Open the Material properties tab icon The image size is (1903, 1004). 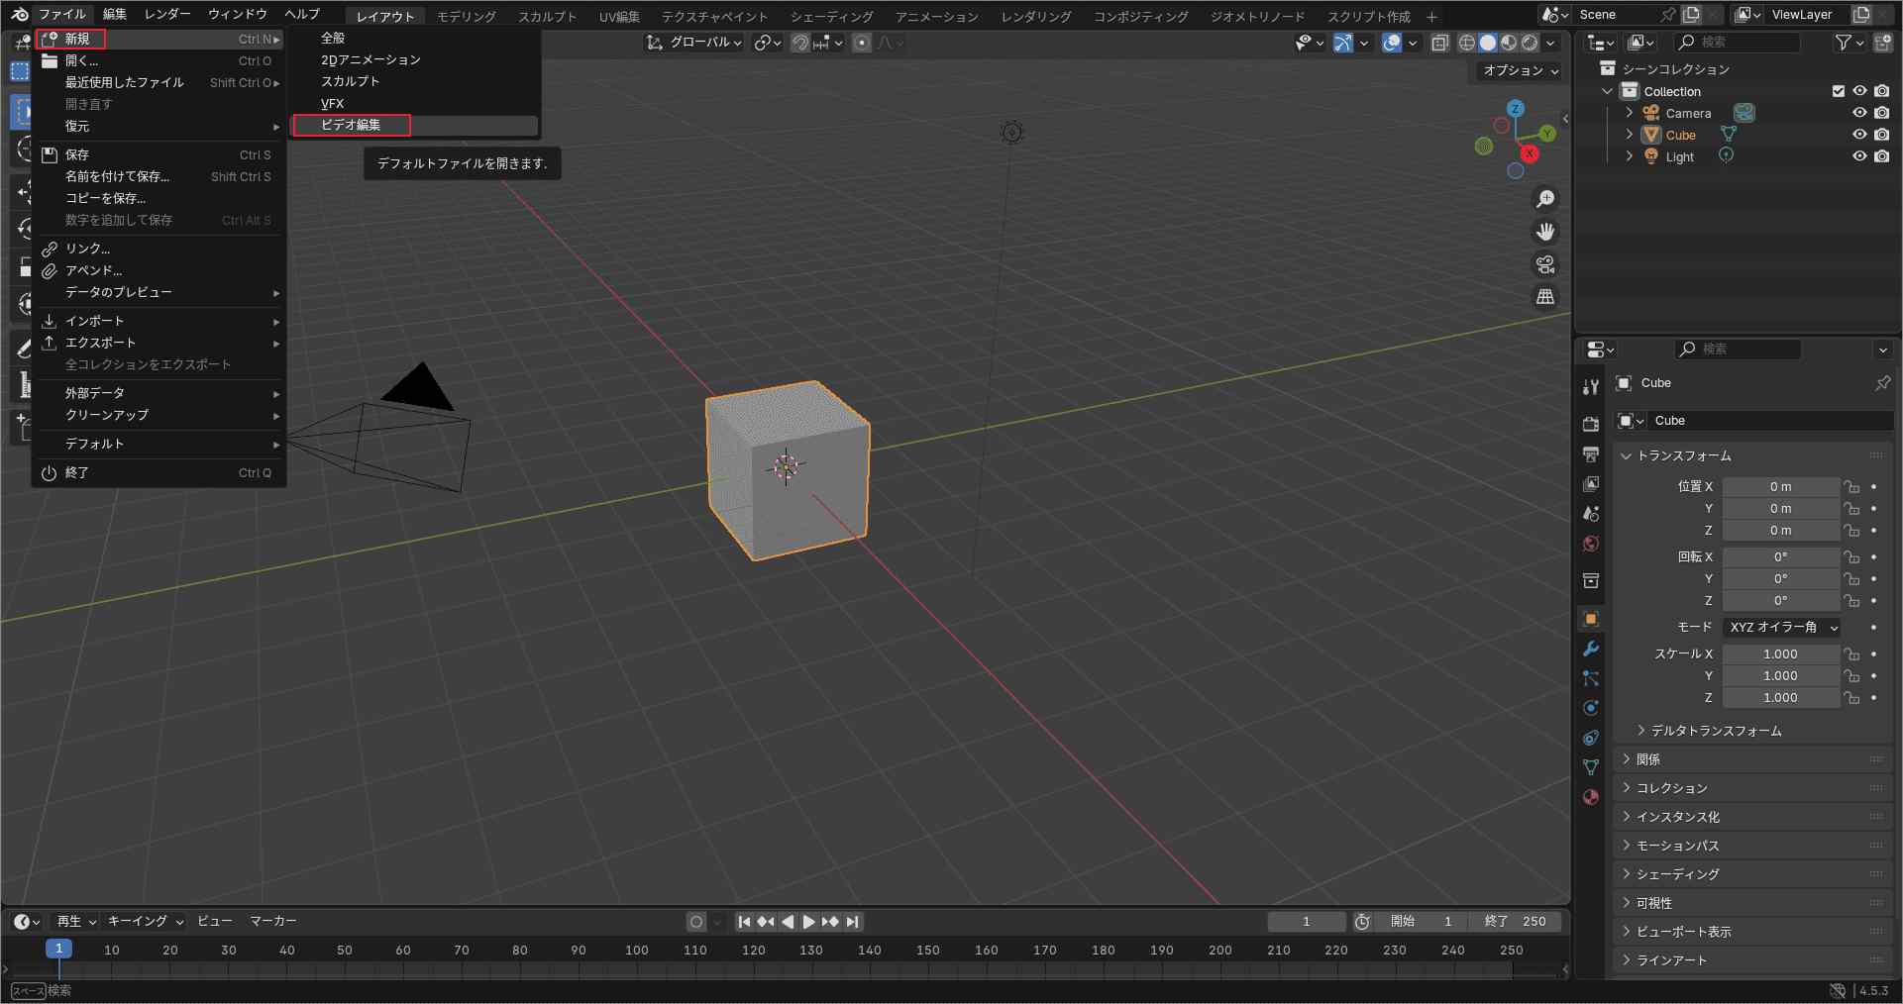click(x=1591, y=797)
